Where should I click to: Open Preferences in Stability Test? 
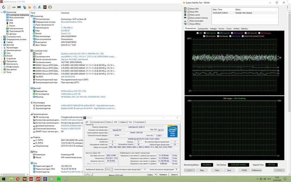pyautogui.click(x=256, y=170)
